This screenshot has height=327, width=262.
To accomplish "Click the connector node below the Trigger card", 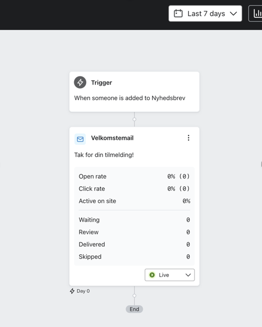I will tap(134, 119).
